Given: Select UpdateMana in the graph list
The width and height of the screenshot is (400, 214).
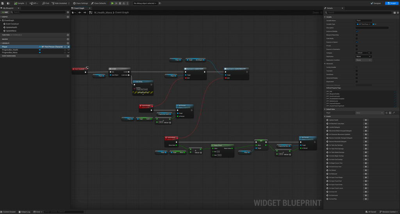Looking at the screenshot, I should [11, 31].
